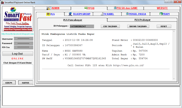The image size is (182, 108).
Task: Click the Tarif / Daya value R1 / 000900 VA
Action: [75, 55]
